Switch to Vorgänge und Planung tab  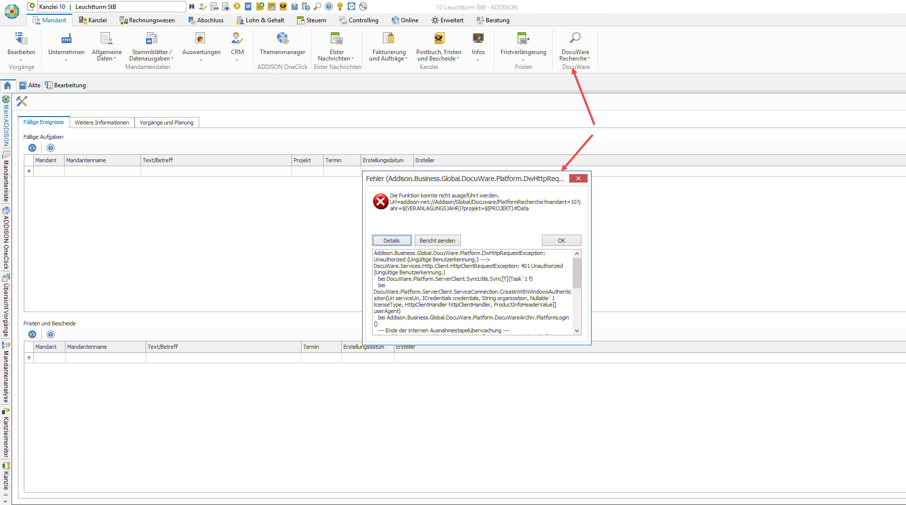point(166,123)
